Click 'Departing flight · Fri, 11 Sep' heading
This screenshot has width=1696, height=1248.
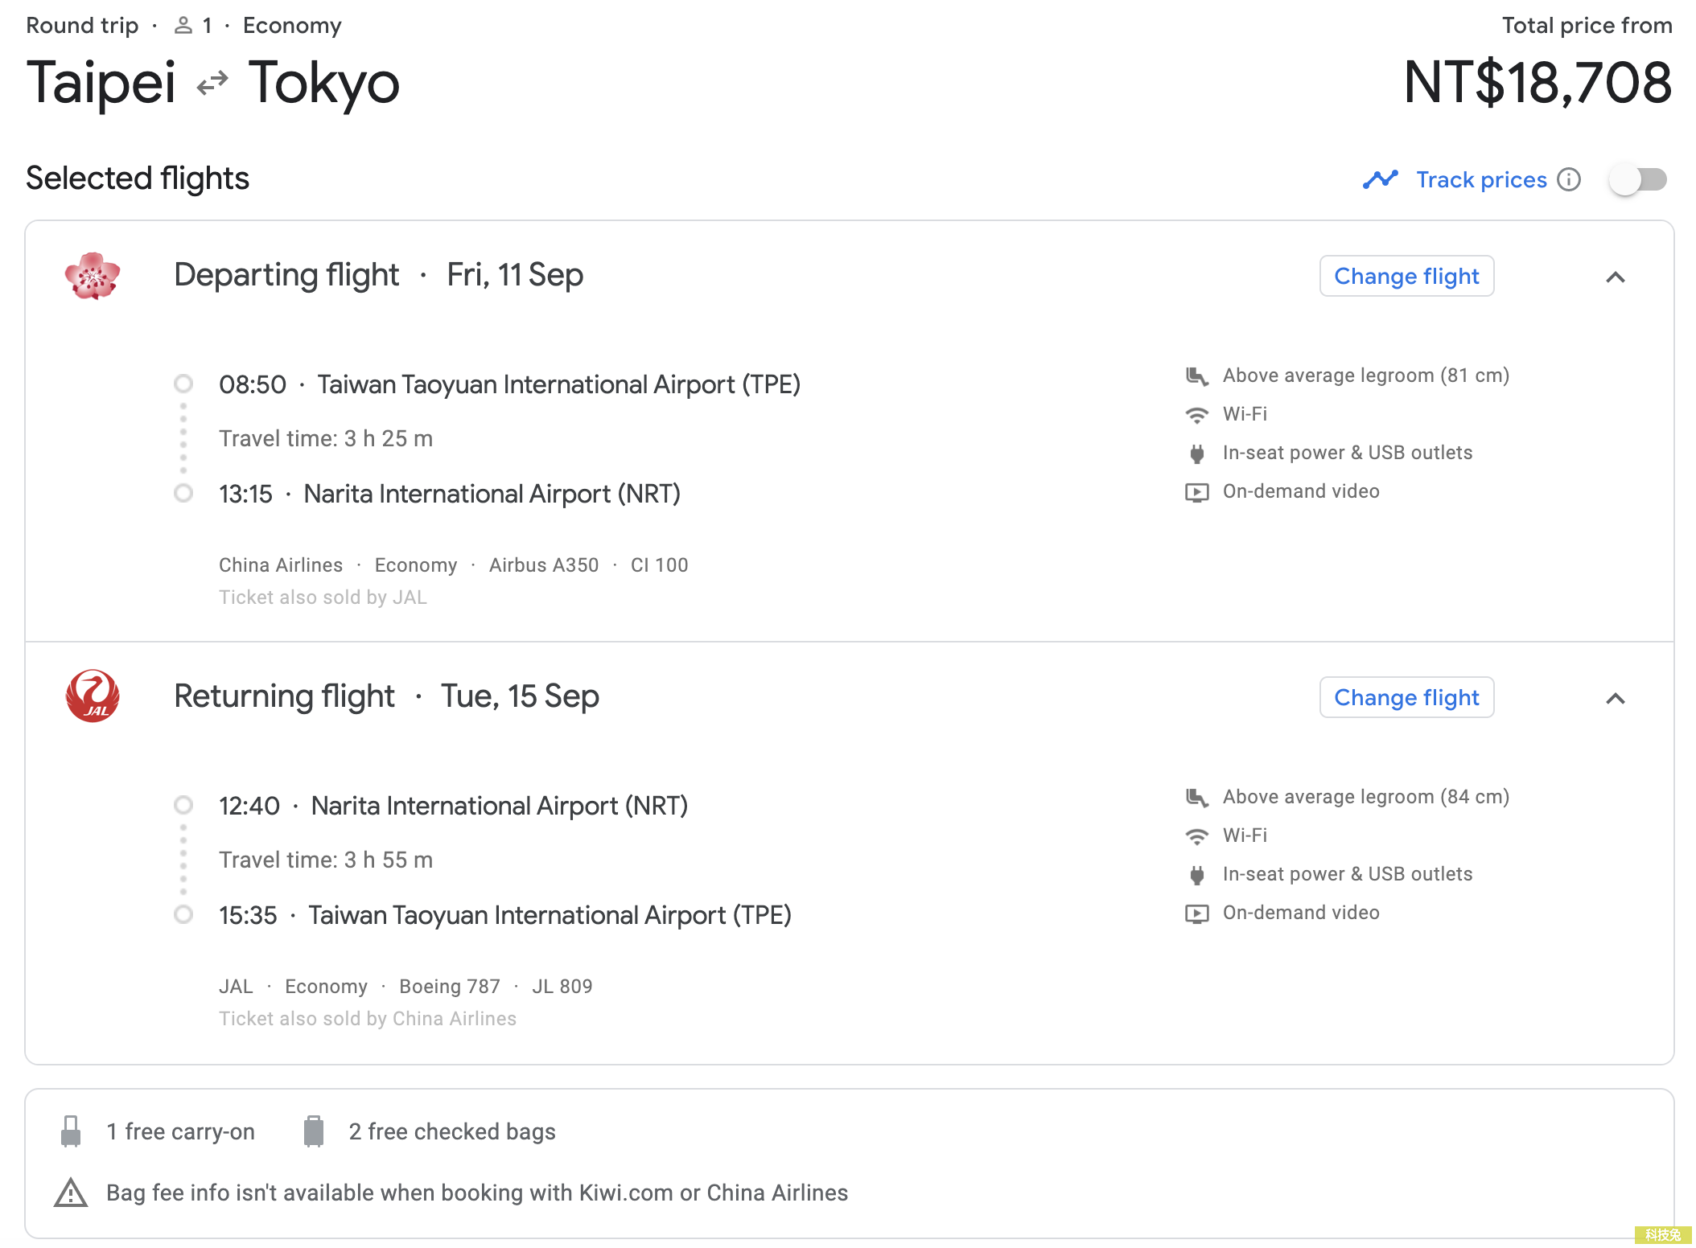[x=378, y=275]
